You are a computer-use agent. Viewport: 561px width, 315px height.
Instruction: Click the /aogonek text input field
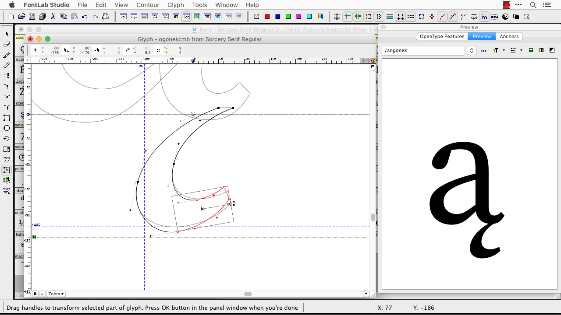(423, 50)
